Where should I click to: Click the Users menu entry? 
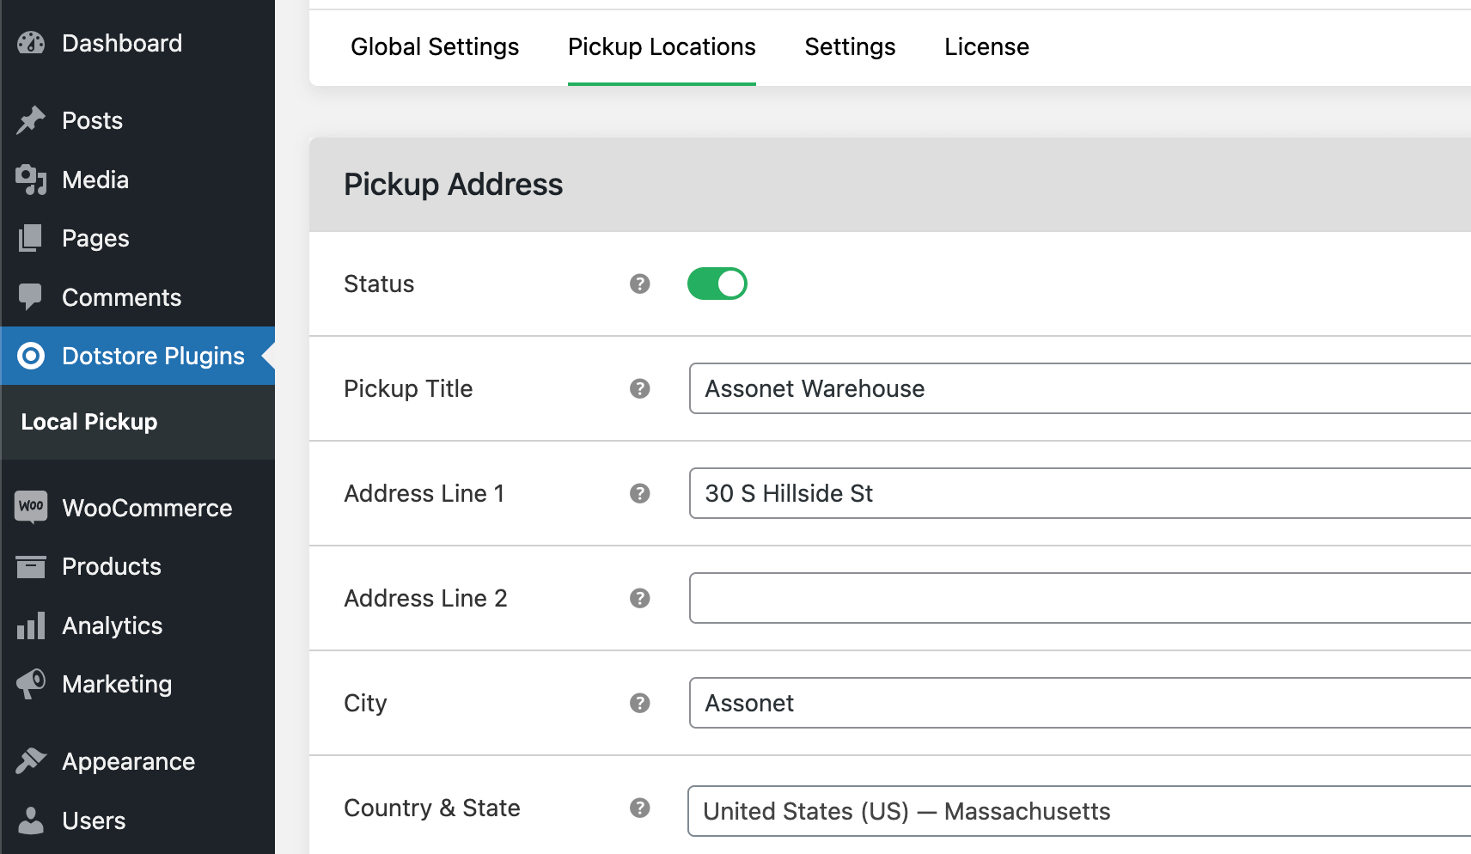click(x=92, y=820)
